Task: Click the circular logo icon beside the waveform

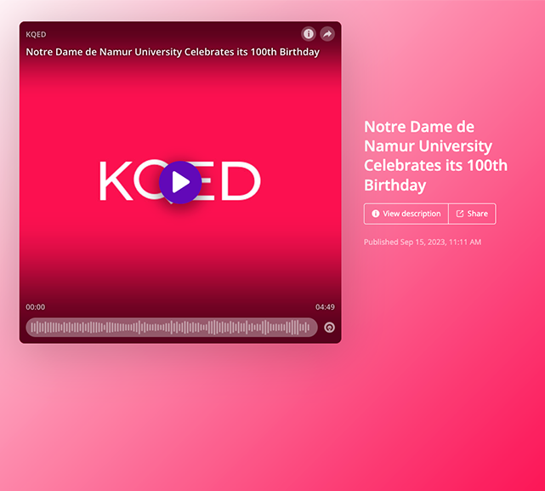Action: tap(329, 328)
